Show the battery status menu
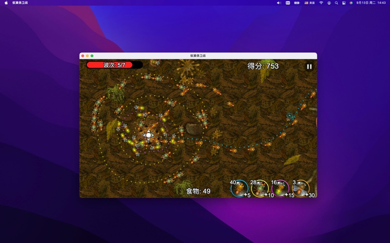This screenshot has width=390, height=243. coord(296,3)
